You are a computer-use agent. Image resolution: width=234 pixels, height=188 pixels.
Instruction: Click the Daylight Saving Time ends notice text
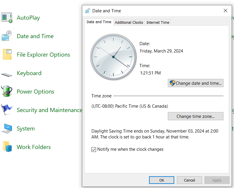pyautogui.click(x=155, y=134)
